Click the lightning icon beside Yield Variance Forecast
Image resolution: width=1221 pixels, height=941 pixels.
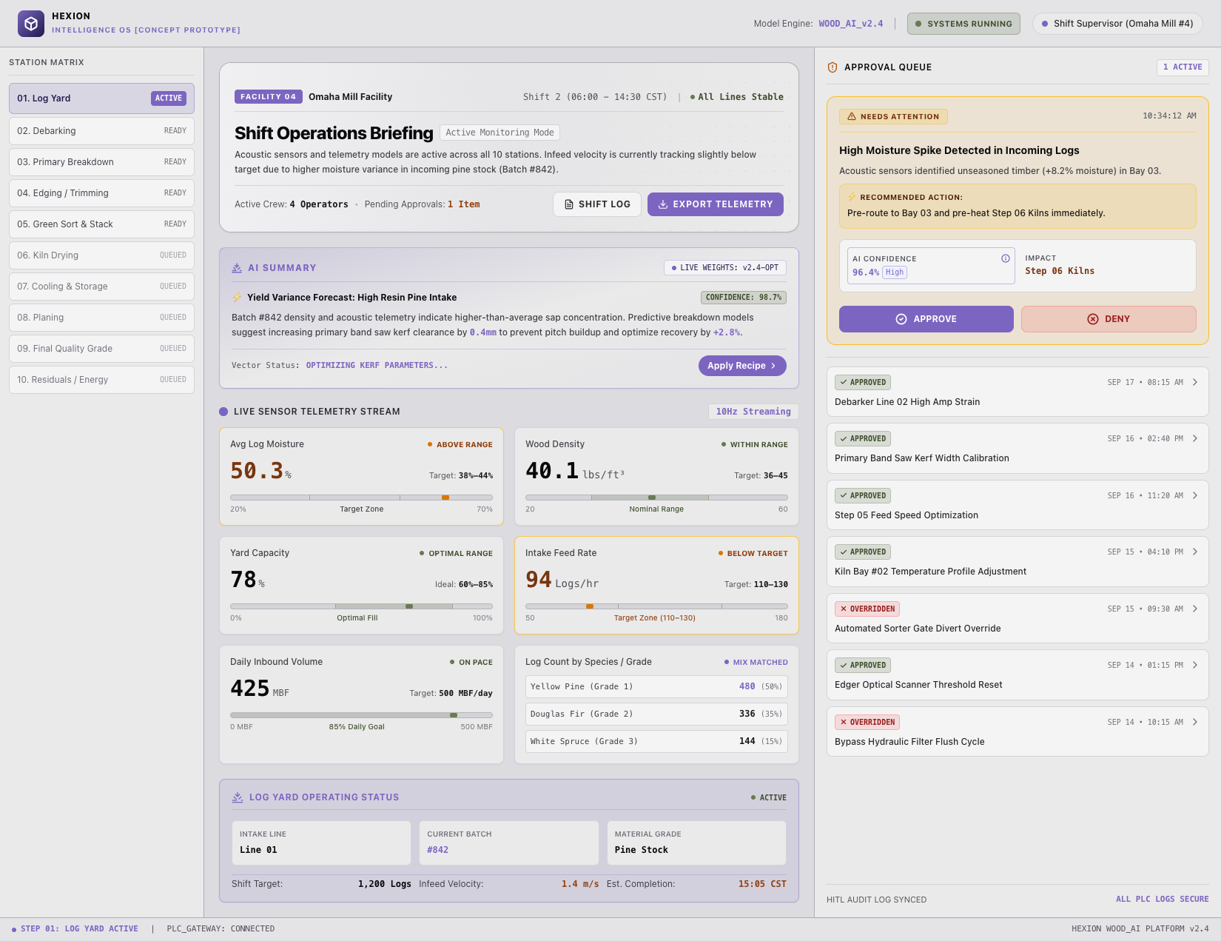238,298
